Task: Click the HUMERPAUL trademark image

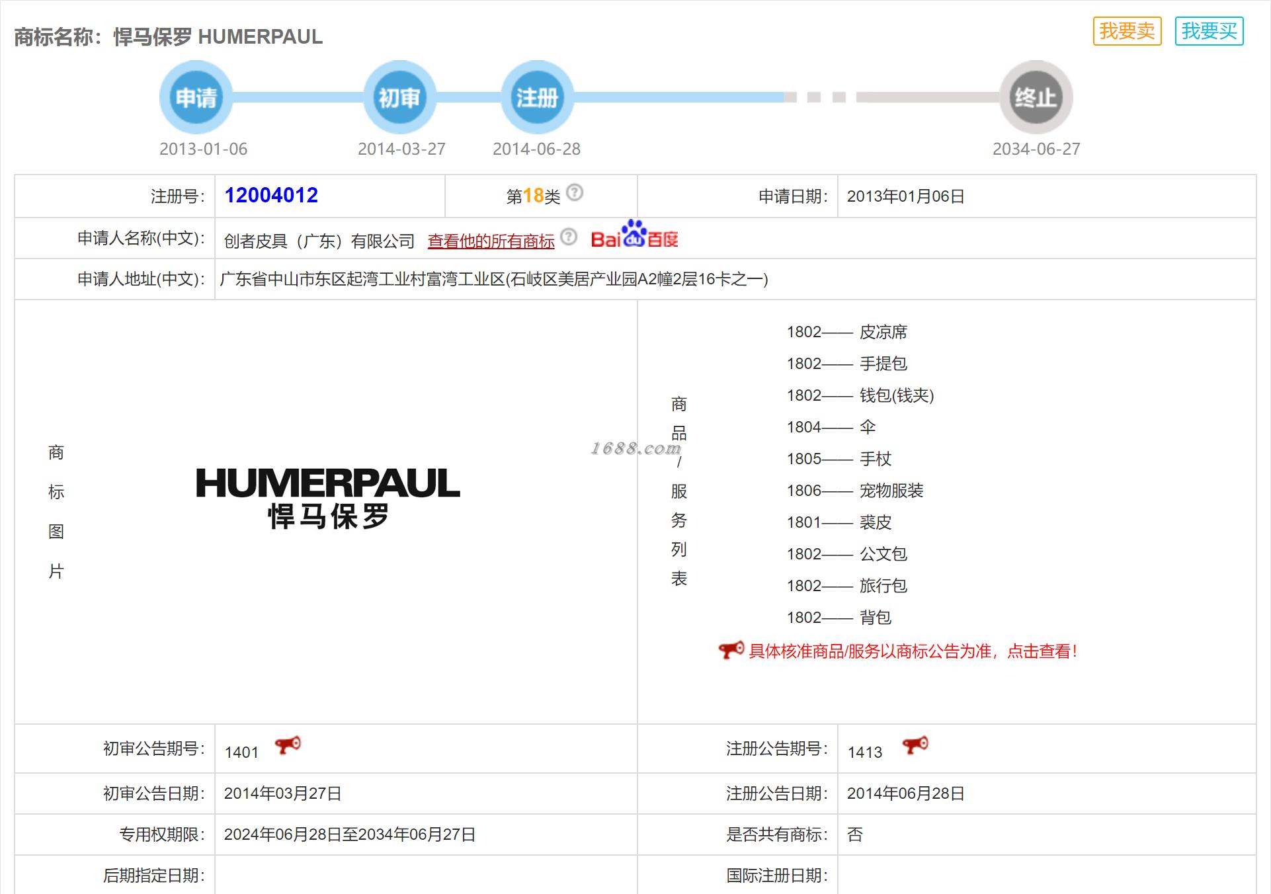Action: [328, 498]
